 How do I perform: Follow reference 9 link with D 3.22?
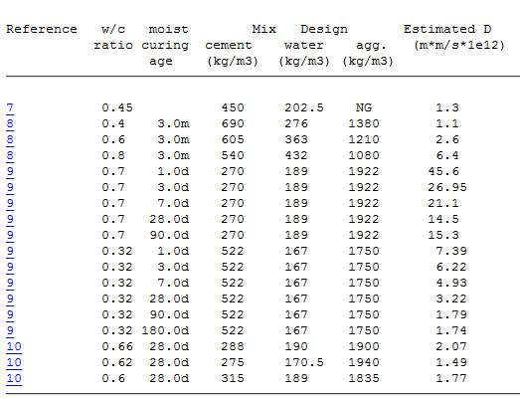tap(10, 299)
